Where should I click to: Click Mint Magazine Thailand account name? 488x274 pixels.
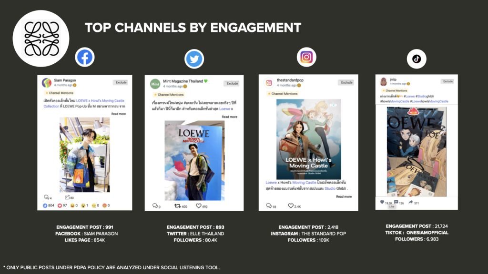[183, 81]
